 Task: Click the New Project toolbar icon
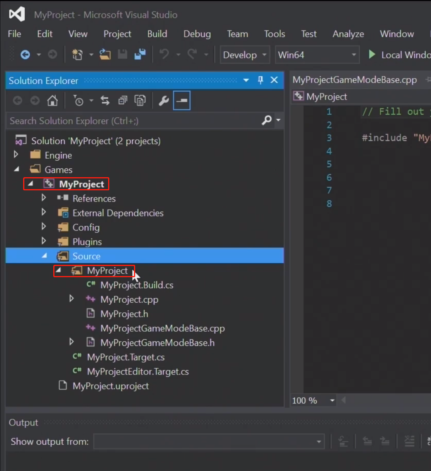click(77, 55)
